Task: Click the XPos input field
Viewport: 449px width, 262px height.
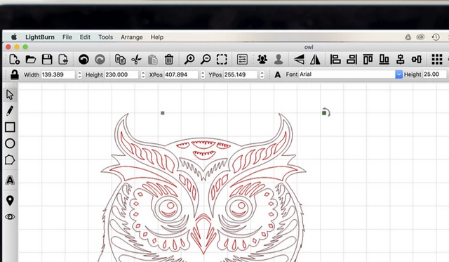Action: pyautogui.click(x=181, y=75)
